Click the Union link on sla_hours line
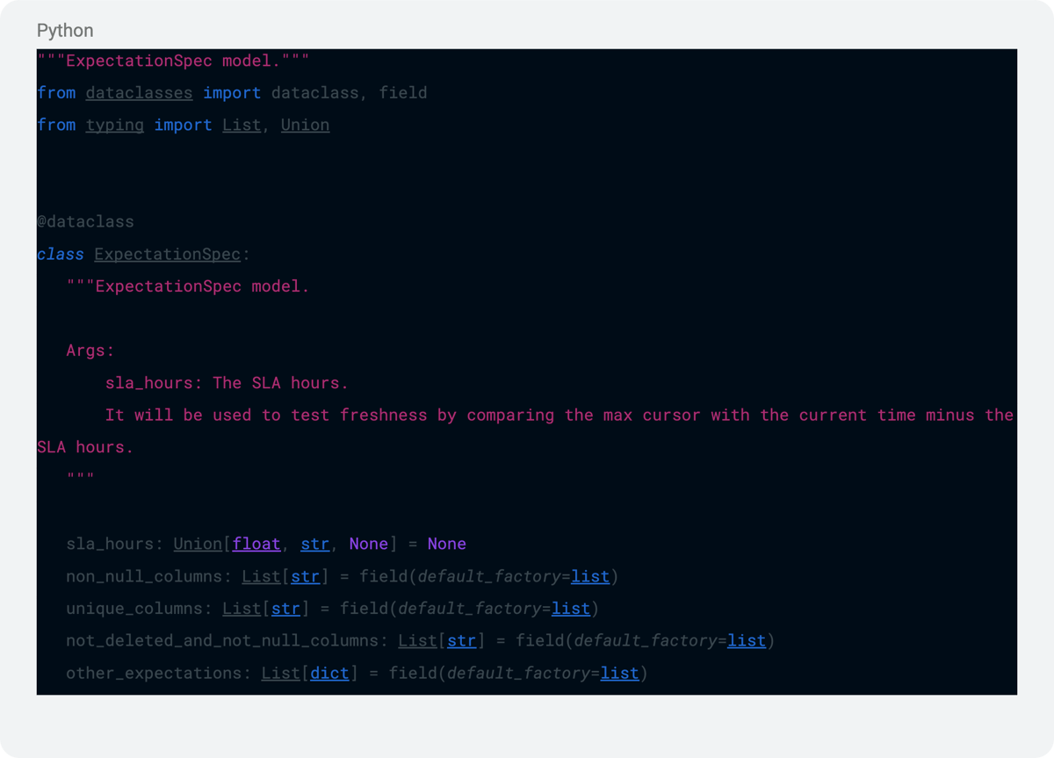The width and height of the screenshot is (1054, 758). coord(198,544)
